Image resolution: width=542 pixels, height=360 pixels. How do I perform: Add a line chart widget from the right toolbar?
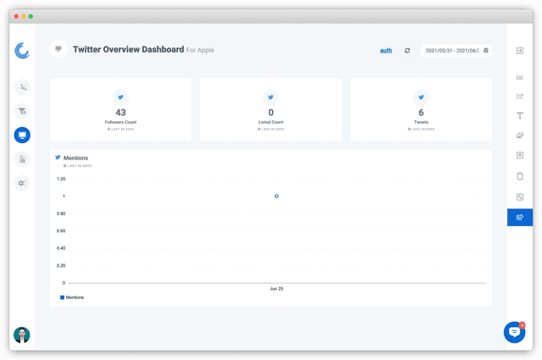[x=519, y=96]
